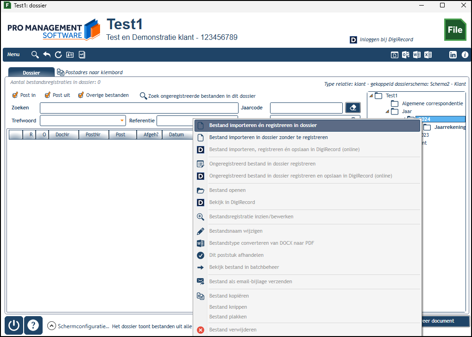This screenshot has width=472, height=337.
Task: Click the Zoeken input field
Action: click(139, 108)
